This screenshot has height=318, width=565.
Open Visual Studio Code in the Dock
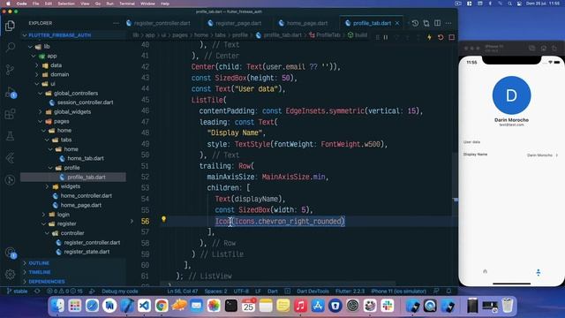145,306
